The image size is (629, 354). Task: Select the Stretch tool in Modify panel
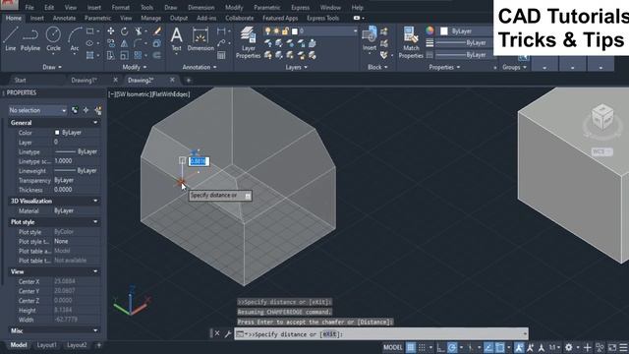tap(111, 55)
